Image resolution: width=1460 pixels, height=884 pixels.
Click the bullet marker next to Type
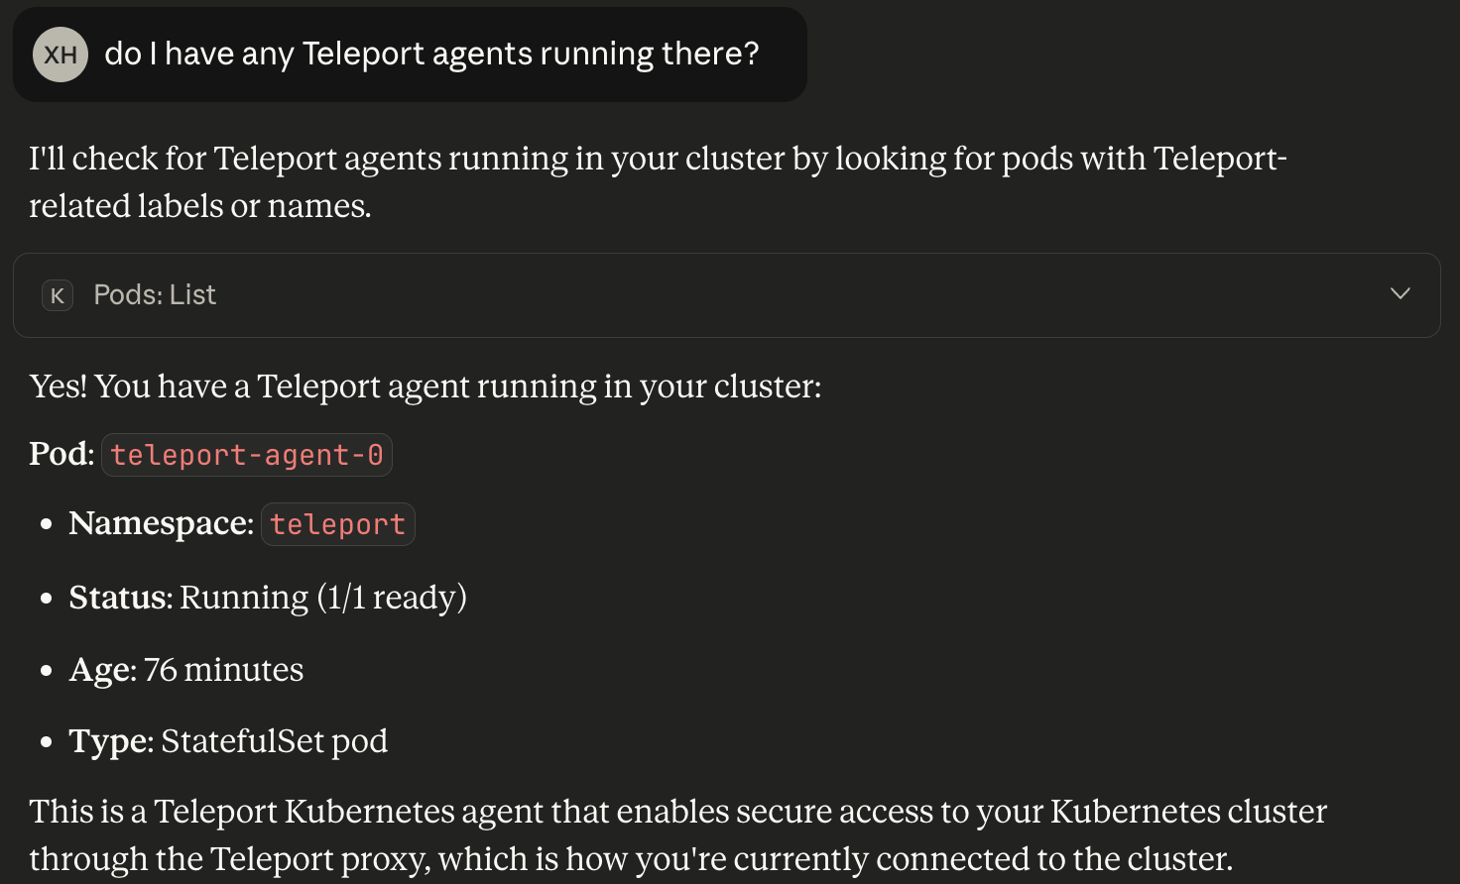click(x=45, y=741)
